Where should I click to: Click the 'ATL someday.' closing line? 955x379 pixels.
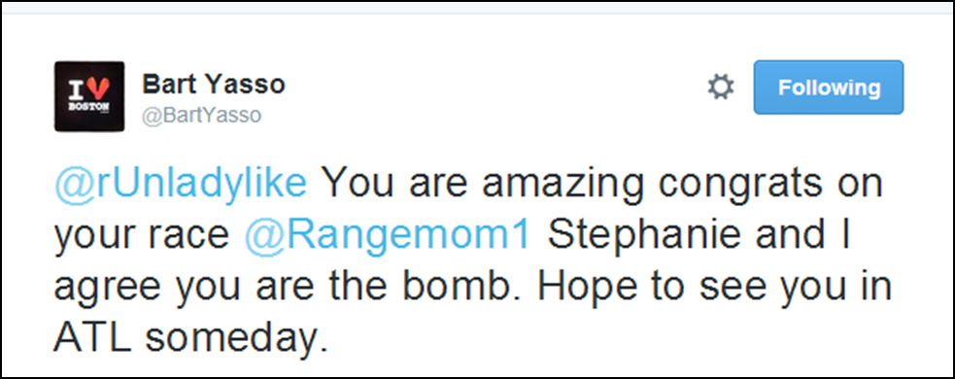tap(190, 337)
